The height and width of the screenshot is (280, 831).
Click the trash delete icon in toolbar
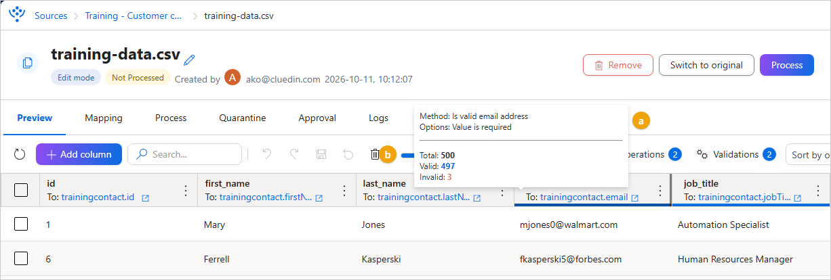(x=375, y=154)
